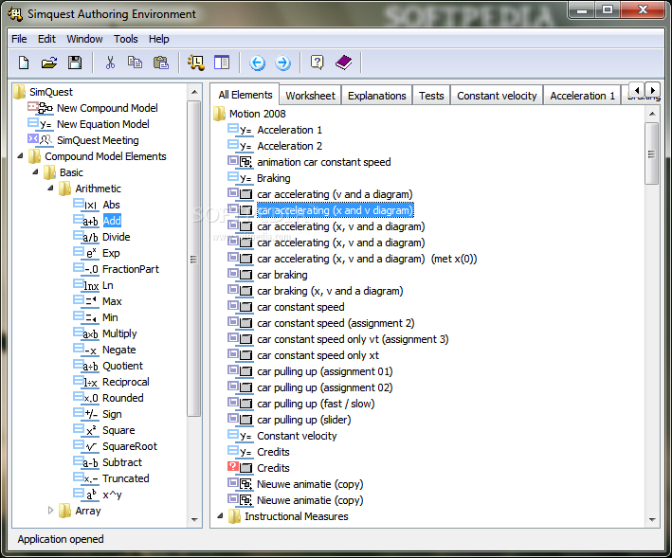
Task: Click the Cut scissors icon
Action: 110,63
